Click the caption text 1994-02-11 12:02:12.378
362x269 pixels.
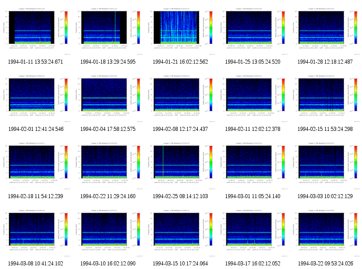tap(252, 129)
